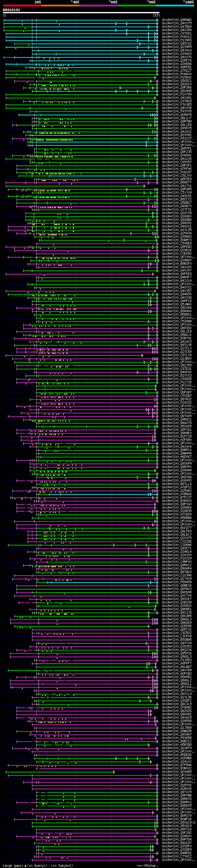Select the UniRef100_Q6PZE9 label
The image size is (197, 868).
177,179
